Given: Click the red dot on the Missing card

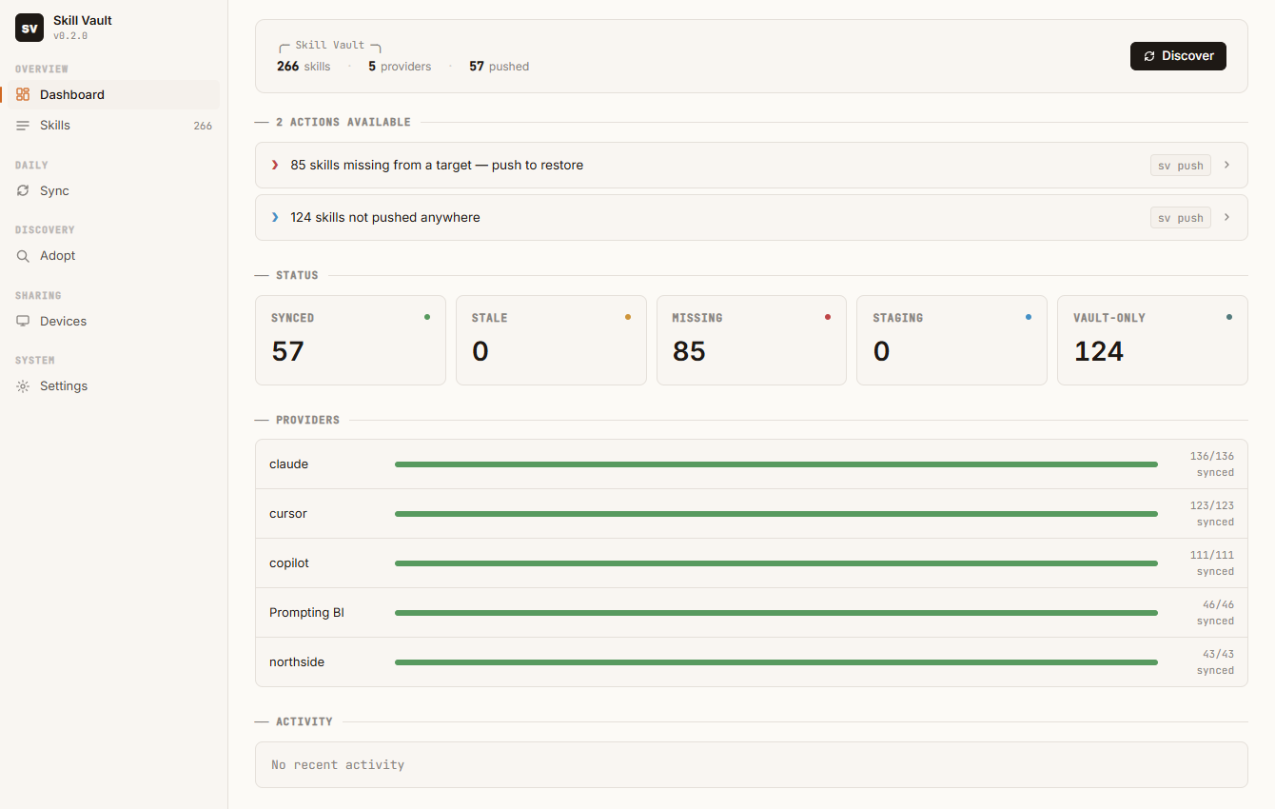Looking at the screenshot, I should pos(828,317).
